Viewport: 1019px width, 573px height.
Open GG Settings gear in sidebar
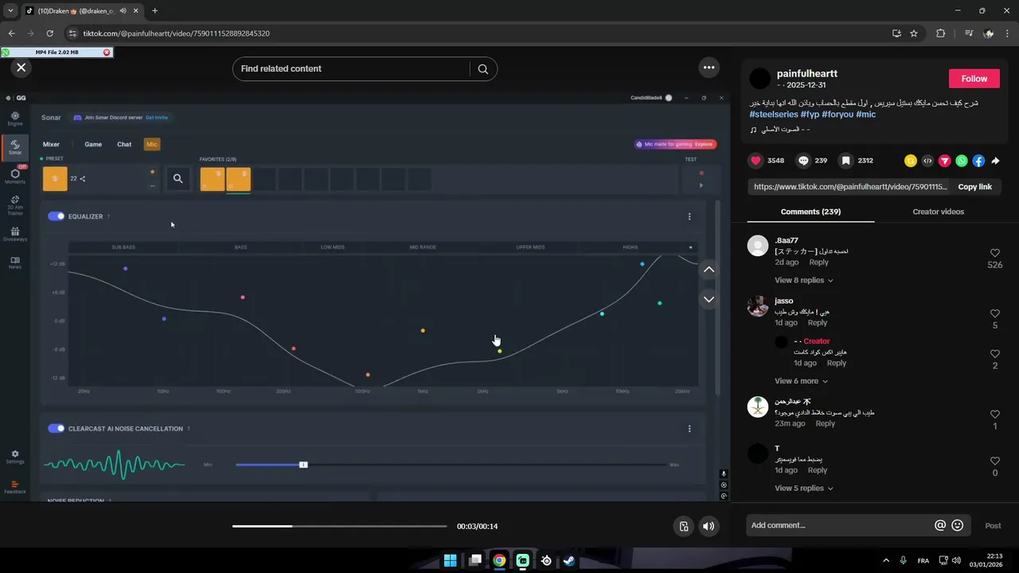15,457
